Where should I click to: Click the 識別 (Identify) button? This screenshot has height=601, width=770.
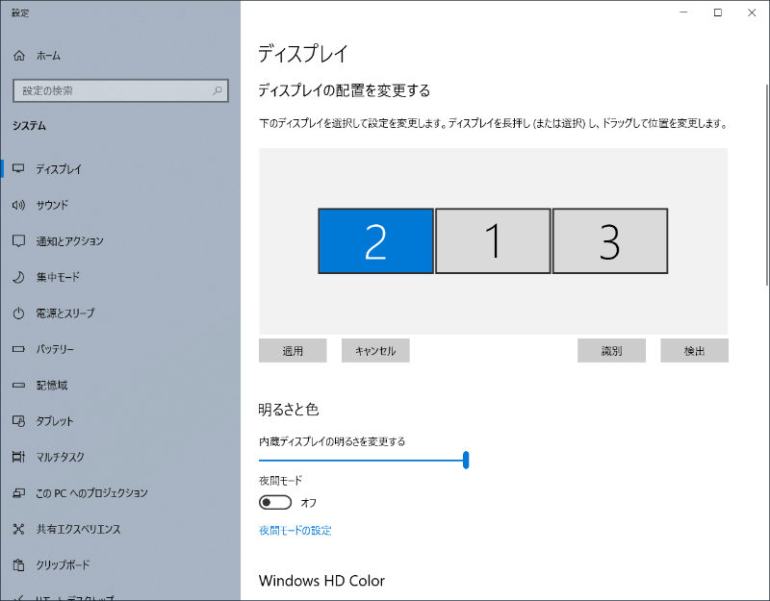point(611,350)
